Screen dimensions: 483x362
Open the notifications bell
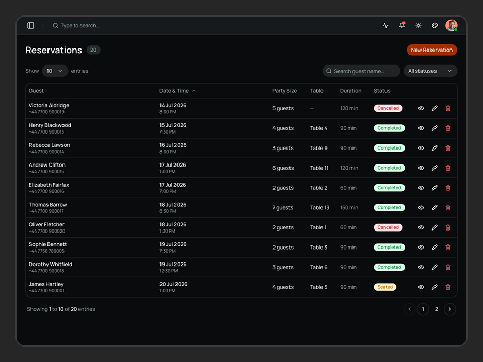click(402, 26)
